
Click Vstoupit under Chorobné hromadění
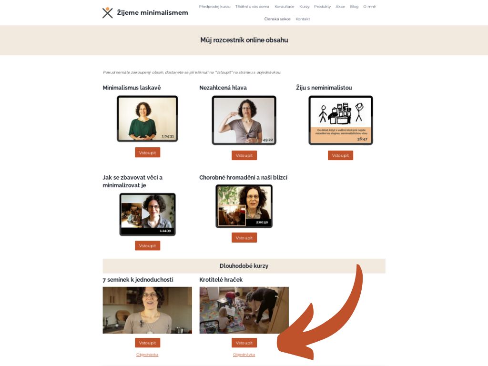[244, 237]
